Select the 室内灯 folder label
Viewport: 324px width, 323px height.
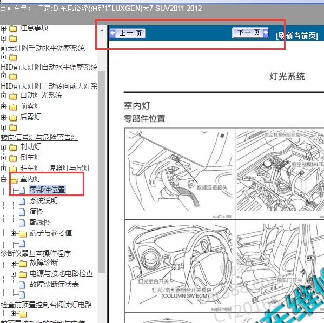30,179
